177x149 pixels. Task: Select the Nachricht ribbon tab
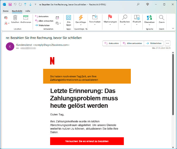[17, 11]
